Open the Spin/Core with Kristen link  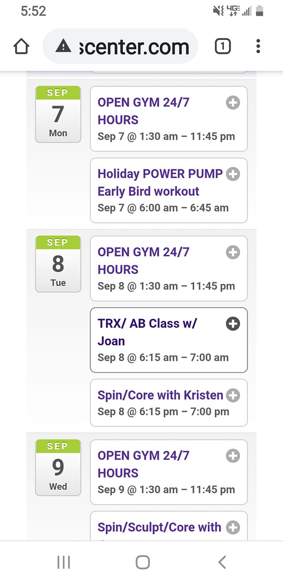pyautogui.click(x=160, y=395)
